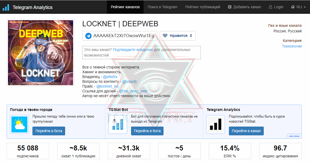Click the ~8.5k охват 1 публикации card
310x164 pixels.
[78, 151]
